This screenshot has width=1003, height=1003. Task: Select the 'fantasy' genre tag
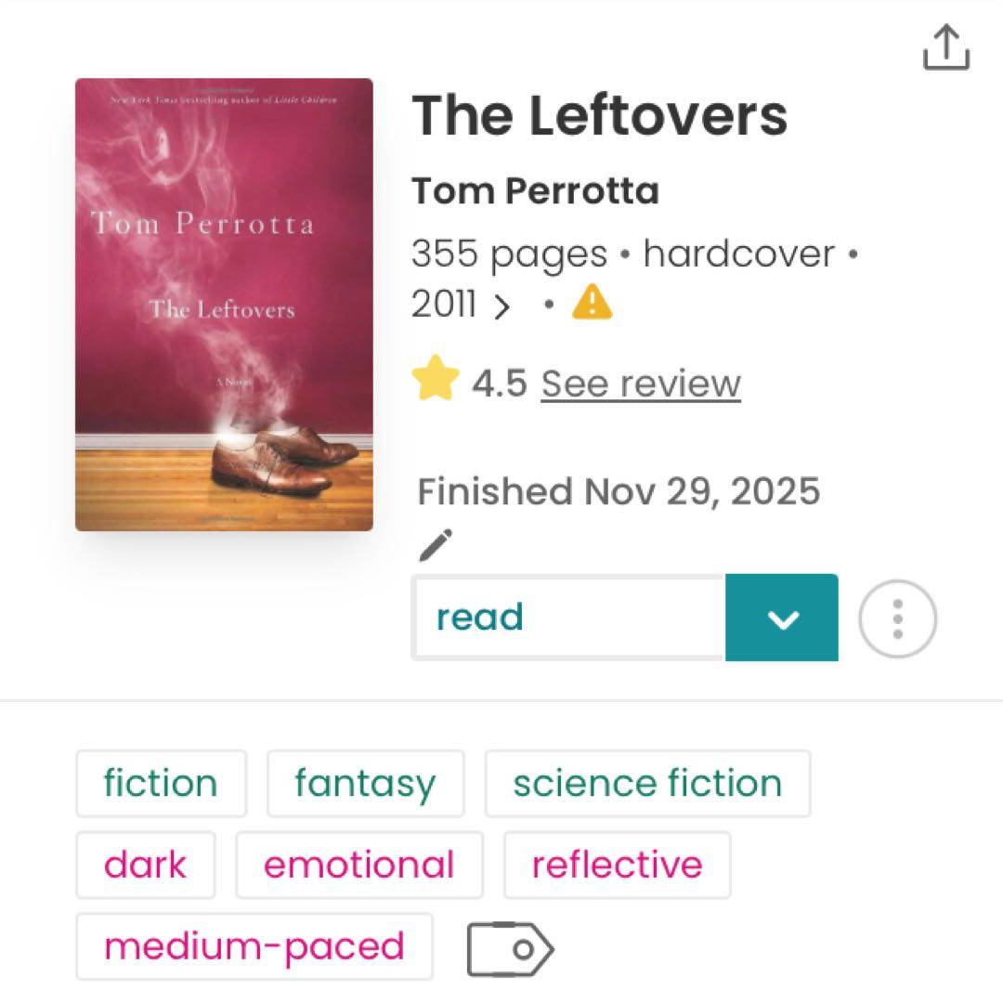(365, 783)
